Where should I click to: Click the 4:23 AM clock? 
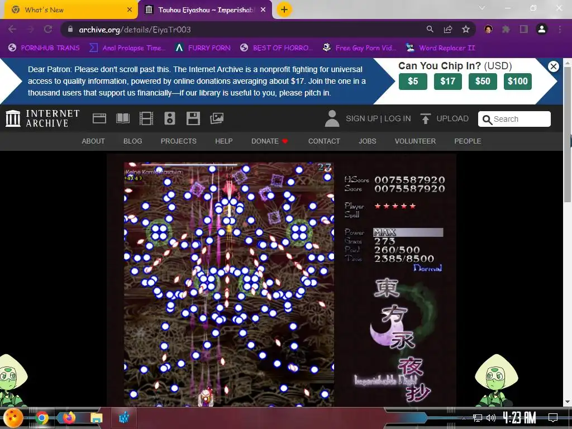(x=519, y=418)
